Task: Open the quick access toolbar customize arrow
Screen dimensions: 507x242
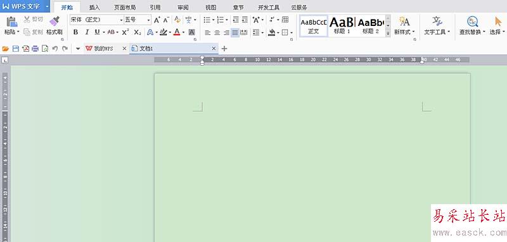Action: pyautogui.click(x=78, y=49)
